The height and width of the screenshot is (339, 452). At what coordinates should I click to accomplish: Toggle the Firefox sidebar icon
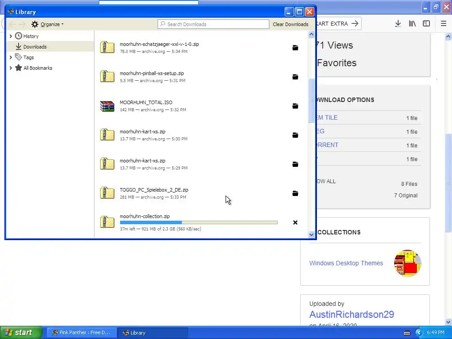(x=426, y=24)
